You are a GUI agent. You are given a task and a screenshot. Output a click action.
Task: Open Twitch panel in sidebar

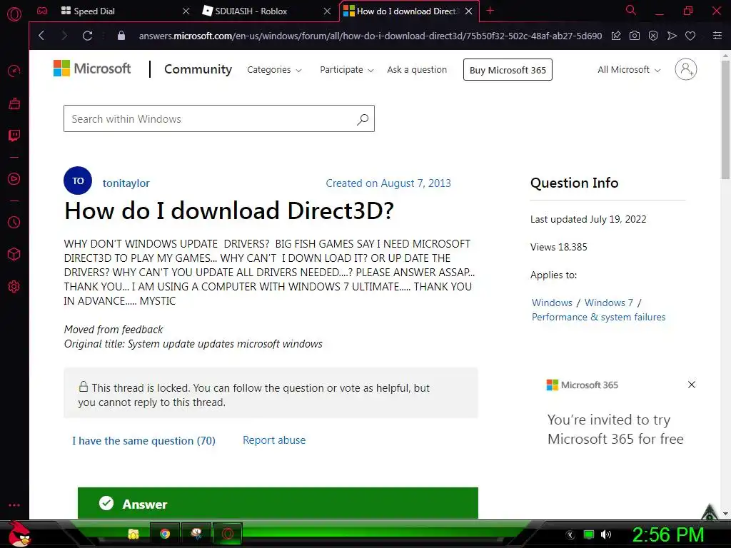tap(14, 136)
